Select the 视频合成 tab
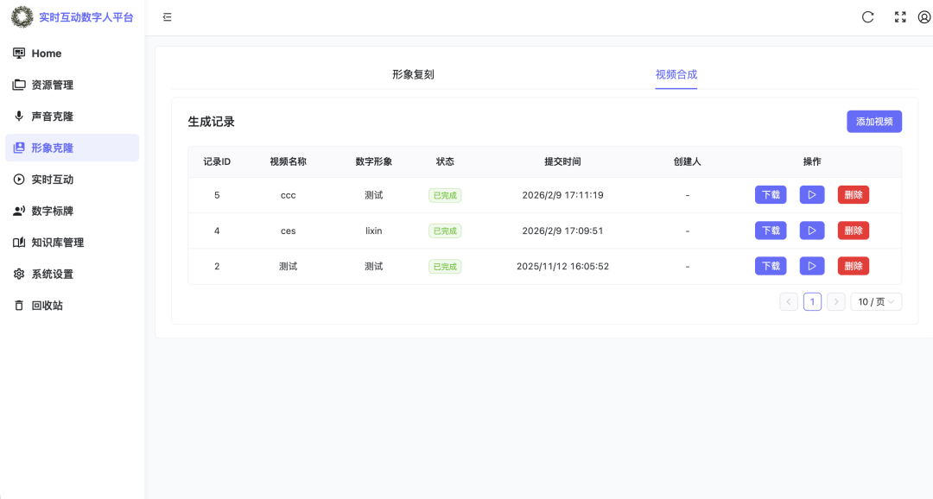 (676, 74)
